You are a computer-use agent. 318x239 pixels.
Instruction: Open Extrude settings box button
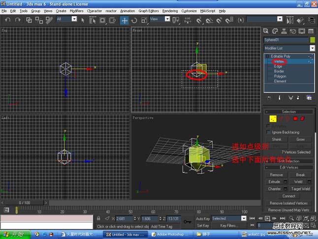[286, 181]
